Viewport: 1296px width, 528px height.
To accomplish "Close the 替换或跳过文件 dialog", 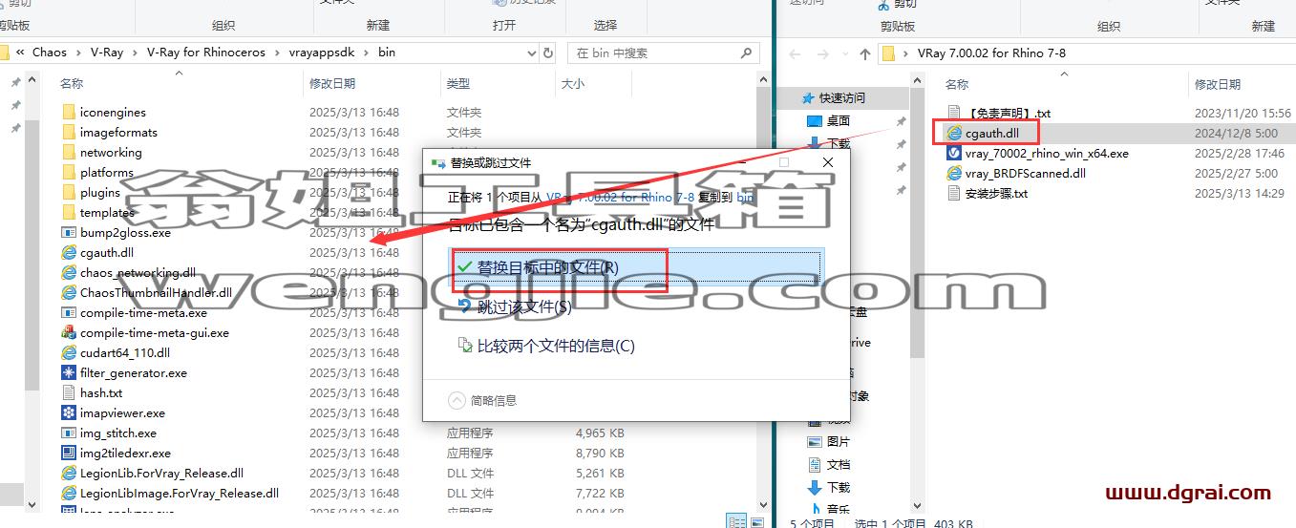I will coord(828,163).
